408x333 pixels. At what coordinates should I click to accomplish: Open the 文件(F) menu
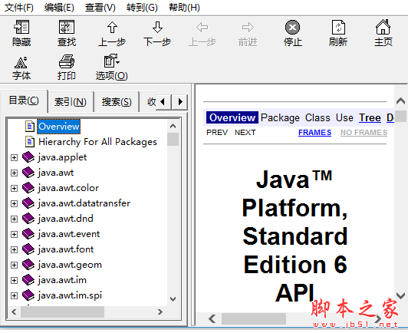point(19,8)
